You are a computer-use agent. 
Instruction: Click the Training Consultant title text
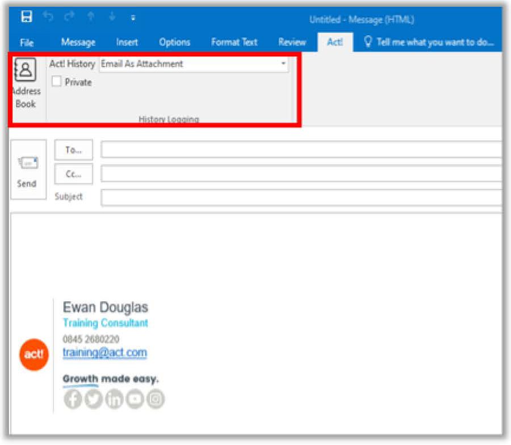point(105,323)
